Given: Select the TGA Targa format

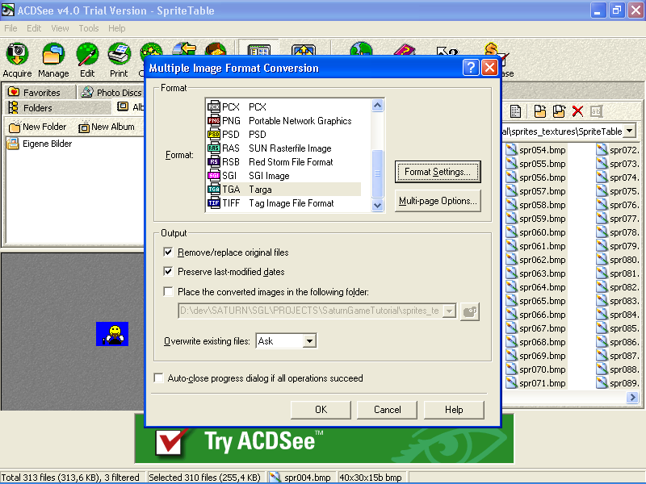Looking at the screenshot, I should 283,190.
